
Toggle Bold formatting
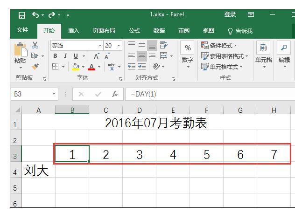click(x=55, y=56)
